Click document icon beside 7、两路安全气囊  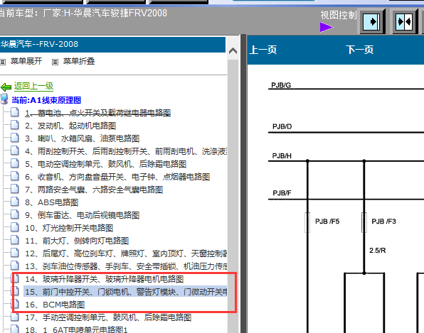click(x=15, y=189)
